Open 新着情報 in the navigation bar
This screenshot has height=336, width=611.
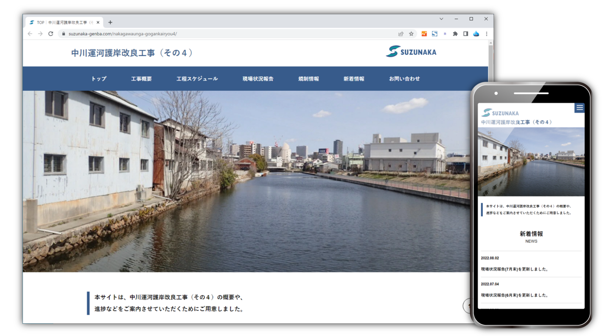(x=354, y=78)
